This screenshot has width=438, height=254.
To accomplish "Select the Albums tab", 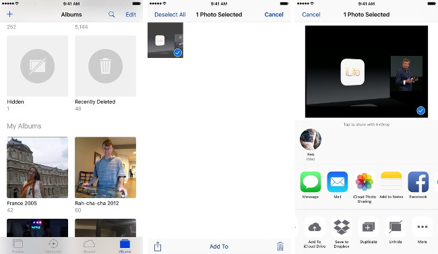I will coord(125,246).
